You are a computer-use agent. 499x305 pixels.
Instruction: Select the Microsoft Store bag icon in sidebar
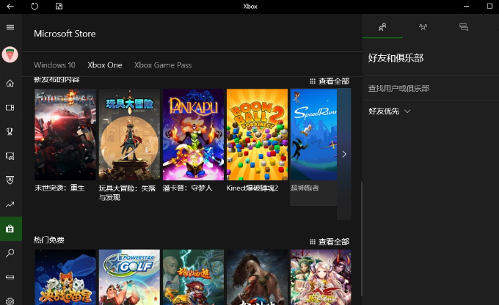click(11, 229)
